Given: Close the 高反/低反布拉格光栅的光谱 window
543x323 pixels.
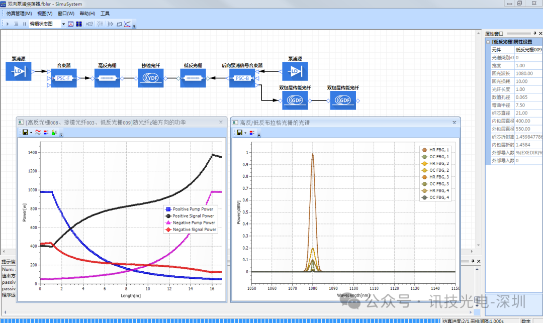Looking at the screenshot, I should (x=455, y=123).
